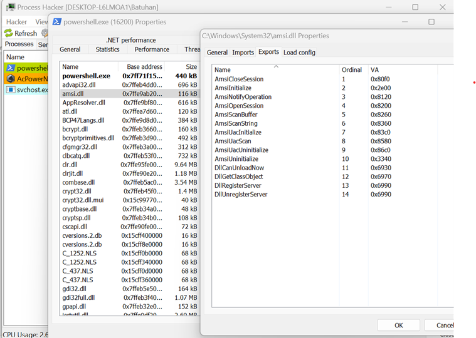Click the svchost.exe process icon
This screenshot has height=338, width=476.
(x=11, y=90)
